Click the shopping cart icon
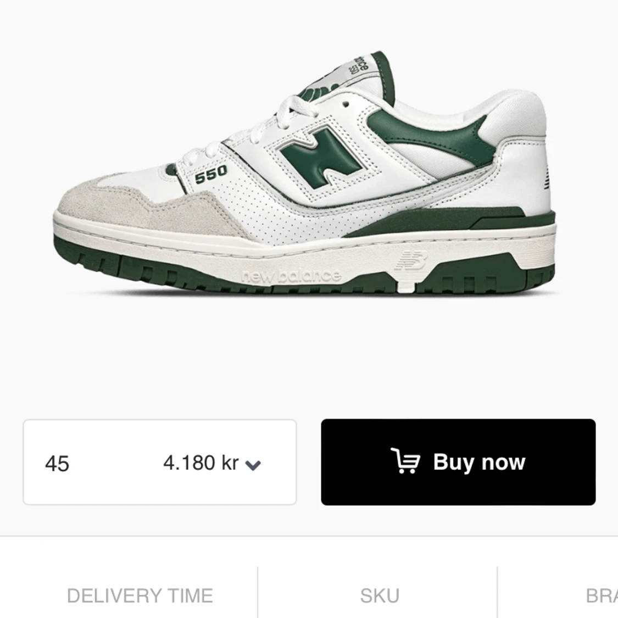 tap(405, 461)
